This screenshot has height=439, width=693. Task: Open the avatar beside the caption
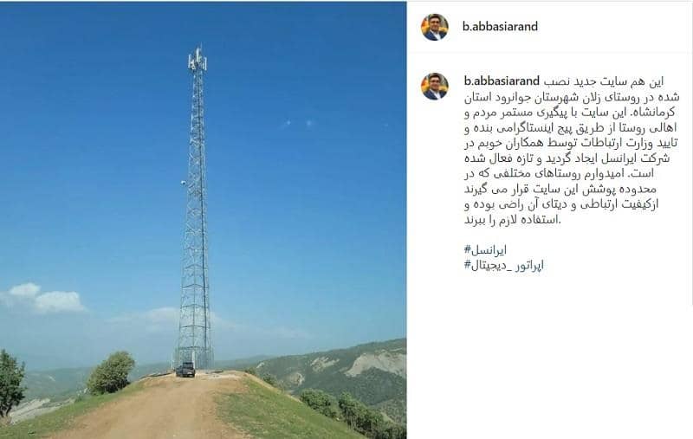tap(435, 86)
